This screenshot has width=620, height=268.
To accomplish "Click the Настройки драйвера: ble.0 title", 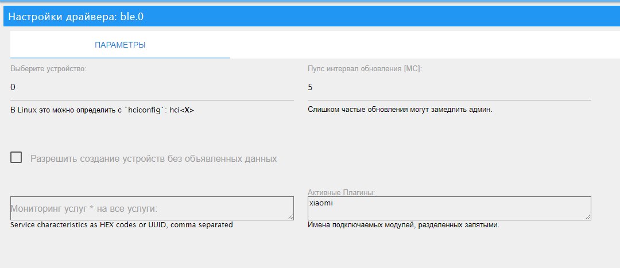I will (x=76, y=17).
